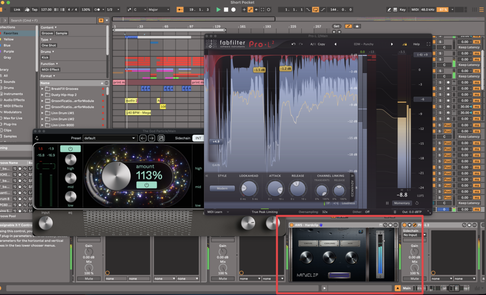Click the Pro-L 2 Attack knob

275,188
